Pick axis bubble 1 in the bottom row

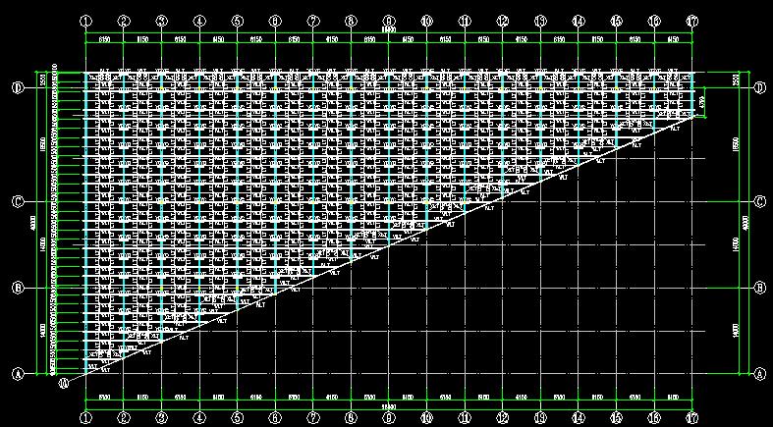pyautogui.click(x=85, y=418)
